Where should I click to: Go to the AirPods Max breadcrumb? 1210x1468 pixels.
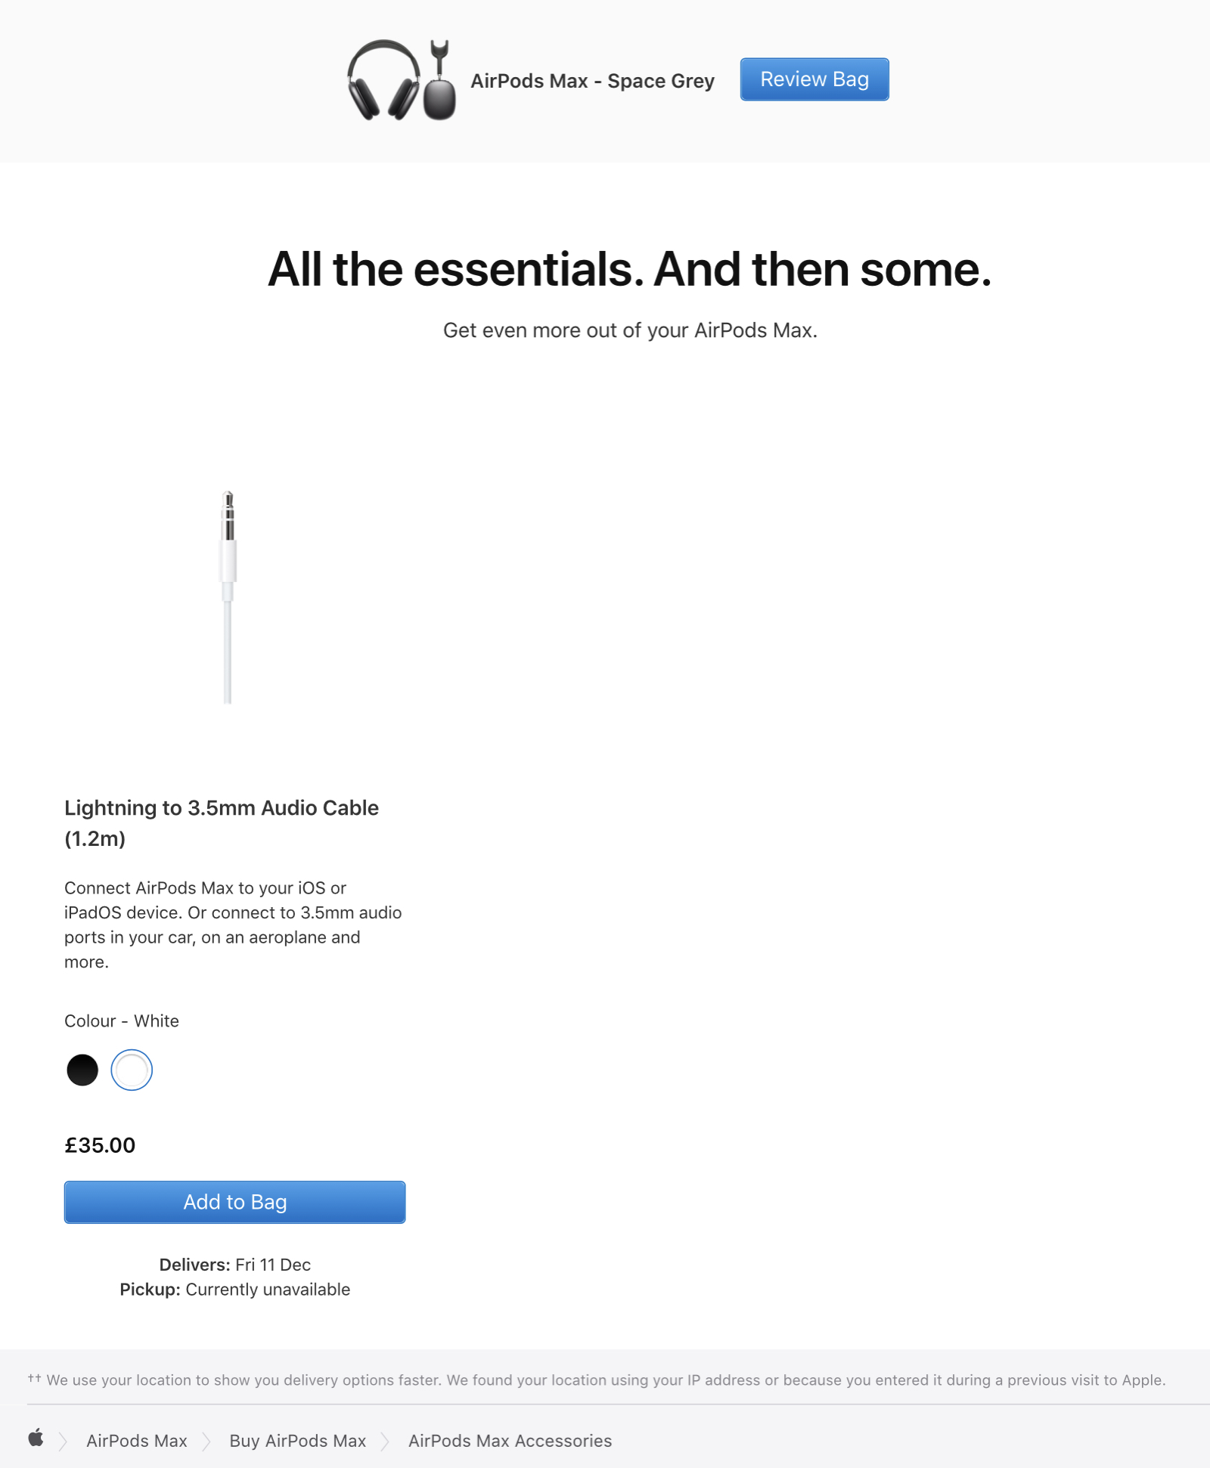click(x=137, y=1441)
